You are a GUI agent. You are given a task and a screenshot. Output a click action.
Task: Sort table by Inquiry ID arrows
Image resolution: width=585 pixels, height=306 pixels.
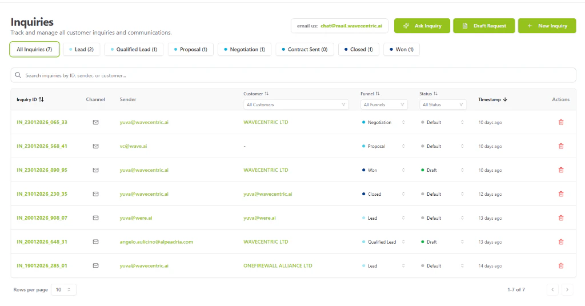point(41,99)
